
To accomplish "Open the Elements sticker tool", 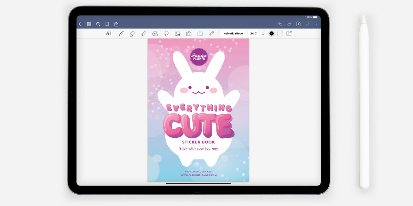I will tap(211, 33).
